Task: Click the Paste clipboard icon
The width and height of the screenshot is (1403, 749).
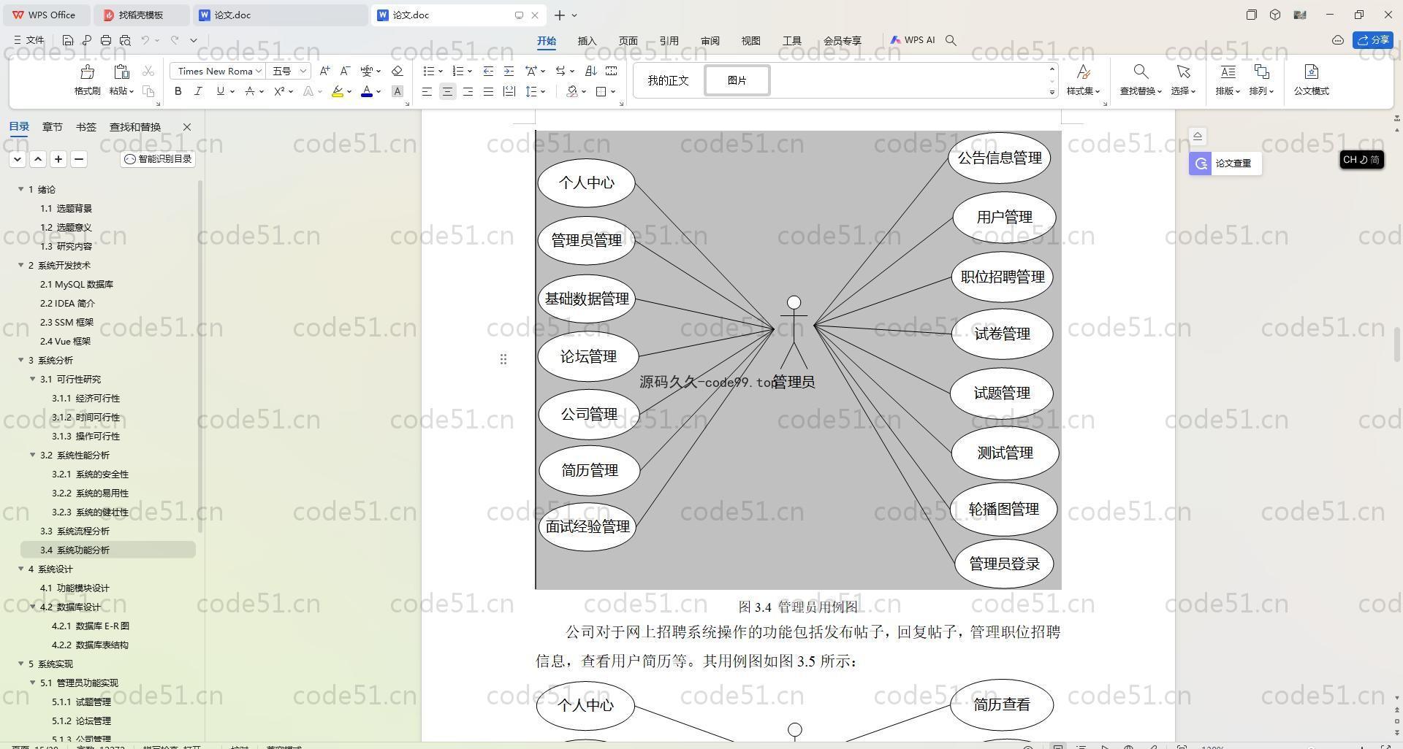Action: tap(121, 72)
